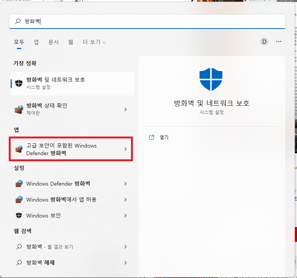
Task: Select 방화벽 및 네트워크 보호 best match
Action: click(x=73, y=83)
